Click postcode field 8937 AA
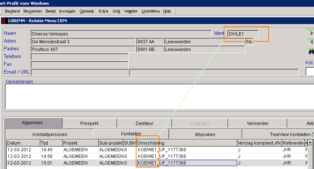This screenshot has width=314, height=169. click(150, 42)
